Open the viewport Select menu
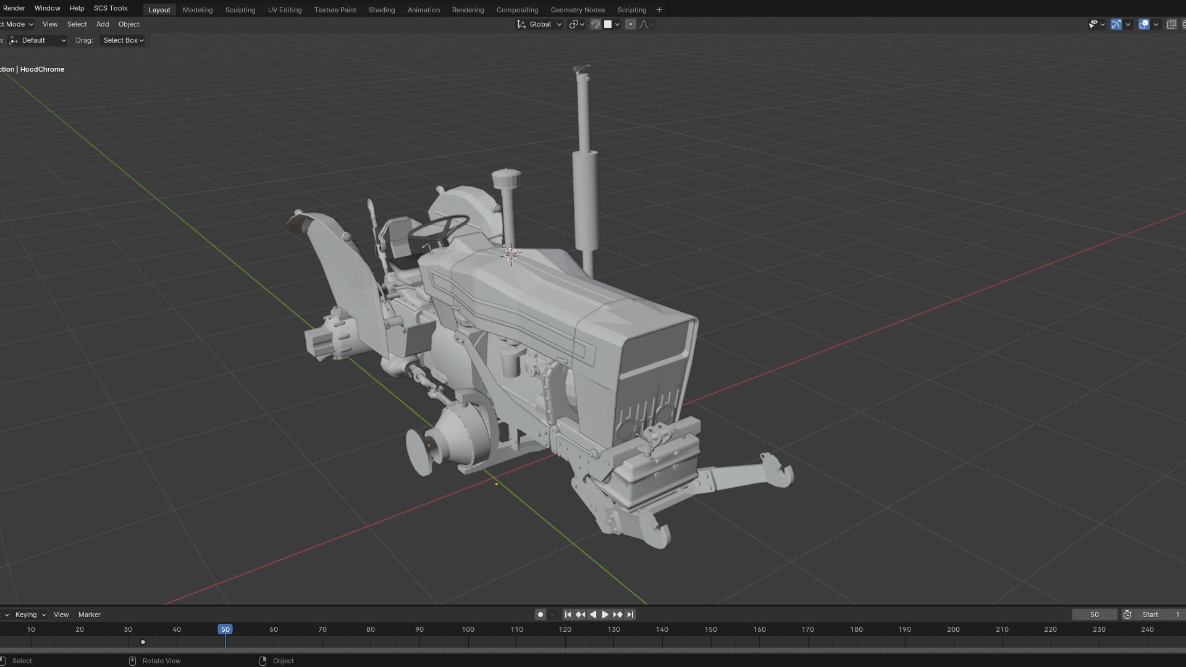The height and width of the screenshot is (667, 1186). [x=77, y=24]
